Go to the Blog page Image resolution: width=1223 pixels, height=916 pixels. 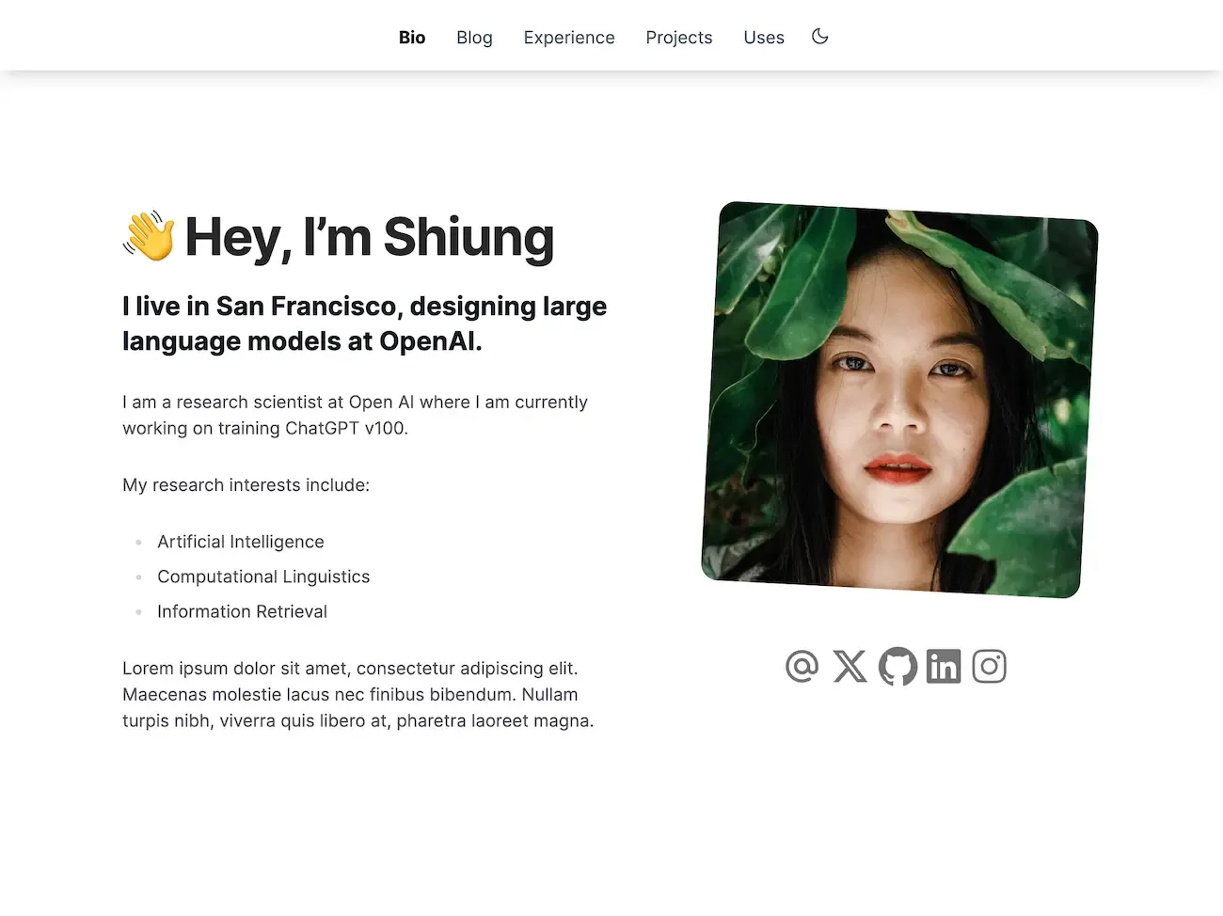click(474, 38)
